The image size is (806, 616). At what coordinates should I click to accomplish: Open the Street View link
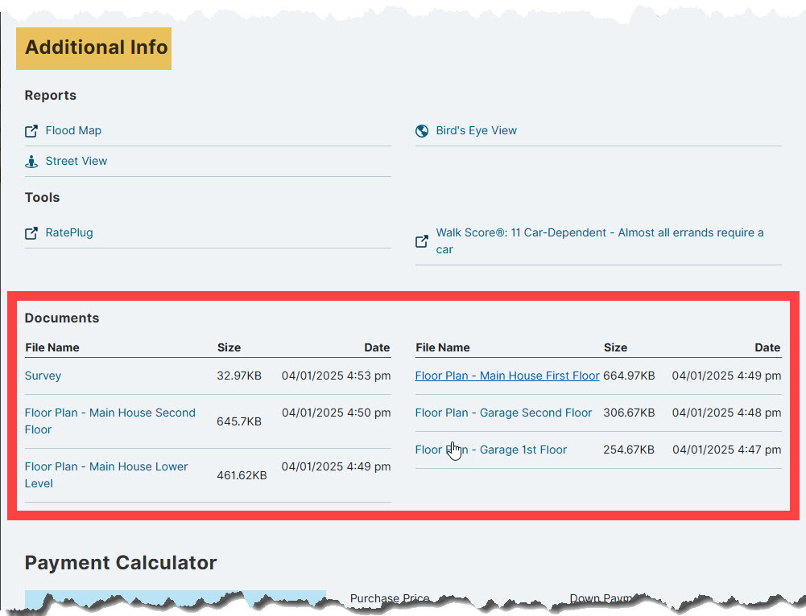pyautogui.click(x=76, y=161)
